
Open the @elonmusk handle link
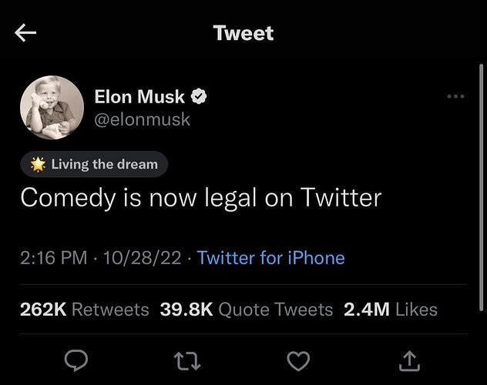[142, 120]
